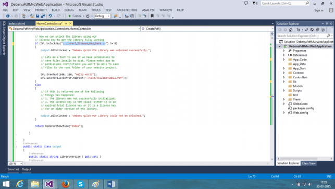Viewport: 335px width, 189px height.
Task: Toggle the auto-hide pin on Solution Explorer
Action: pyautogui.click(x=327, y=24)
